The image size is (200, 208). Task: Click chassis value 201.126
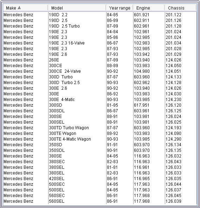[174, 20]
